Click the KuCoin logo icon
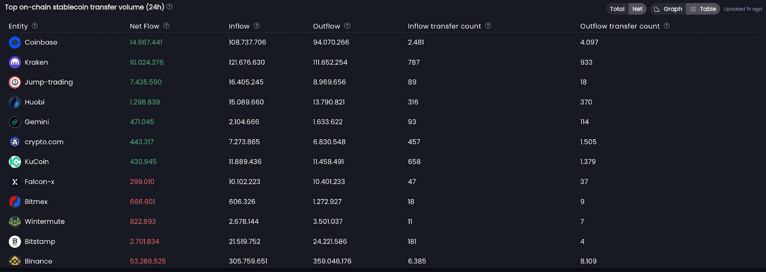 pyautogui.click(x=15, y=162)
